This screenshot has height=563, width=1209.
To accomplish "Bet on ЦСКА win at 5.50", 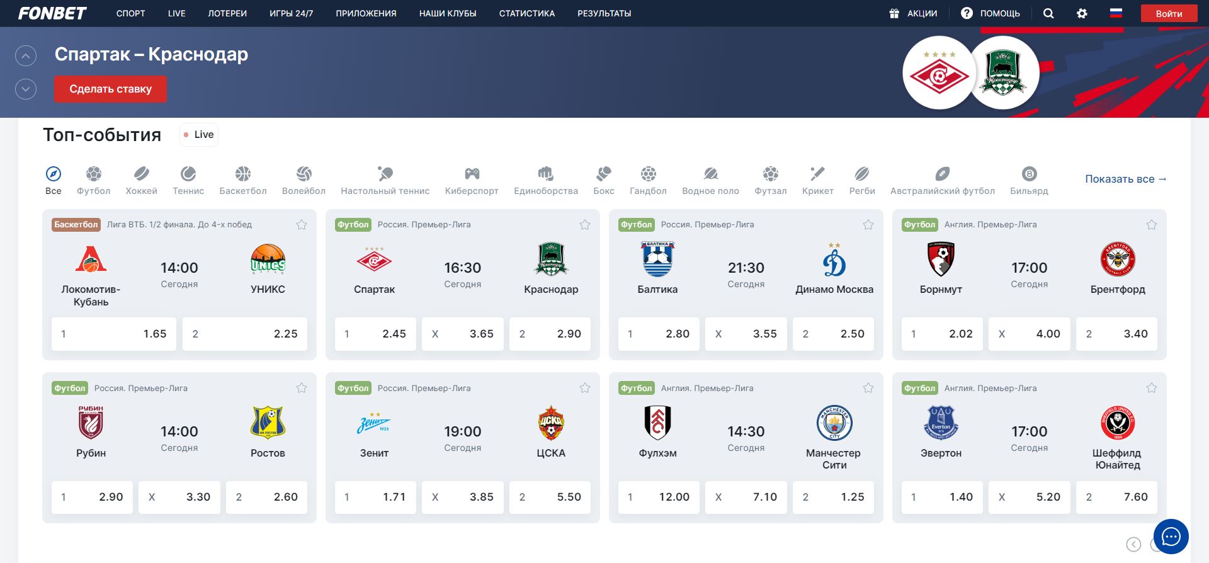I will (550, 497).
